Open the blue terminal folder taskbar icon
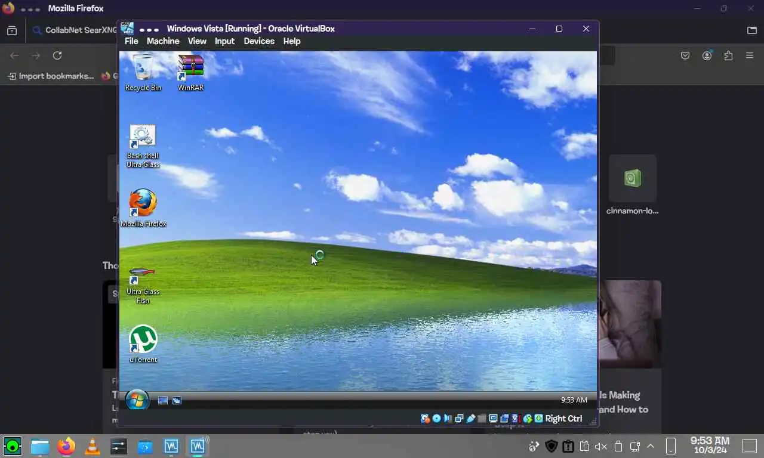Viewport: 764px width, 458px height. (x=145, y=446)
